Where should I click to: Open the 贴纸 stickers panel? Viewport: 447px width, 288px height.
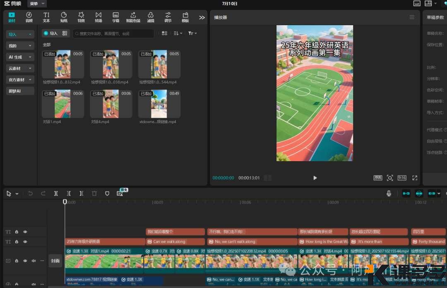[64, 17]
